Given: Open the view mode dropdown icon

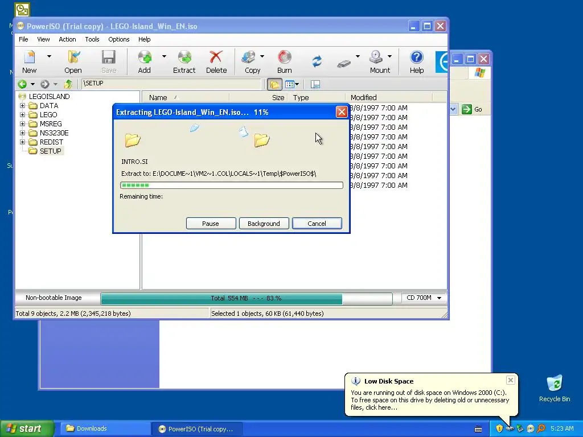Looking at the screenshot, I should point(292,84).
